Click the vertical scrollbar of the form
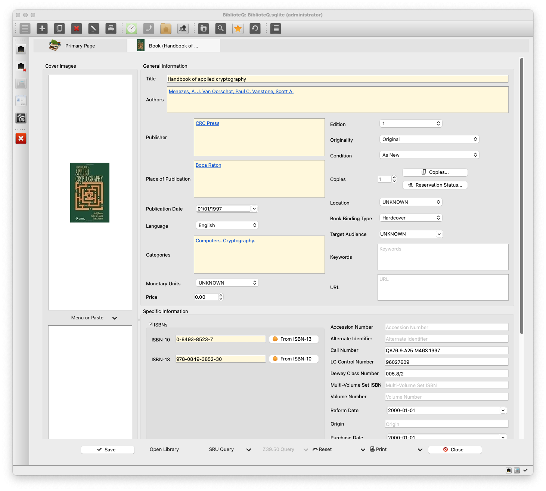The width and height of the screenshot is (546, 491). pyautogui.click(x=522, y=196)
